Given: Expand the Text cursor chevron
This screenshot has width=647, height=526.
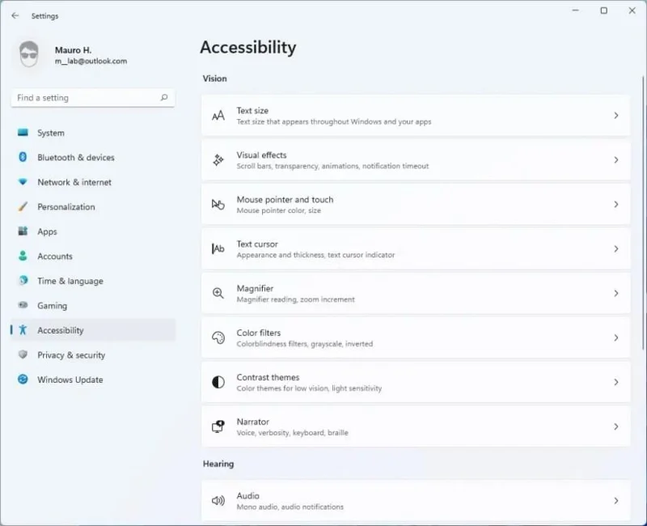Looking at the screenshot, I should click(616, 248).
